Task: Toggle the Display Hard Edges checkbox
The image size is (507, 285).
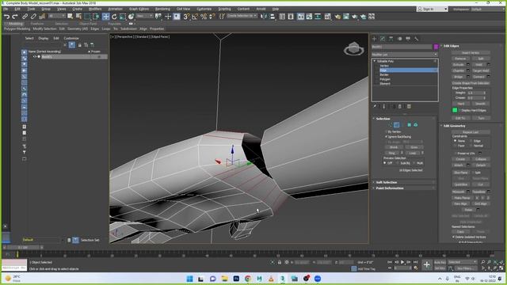Action: pos(459,110)
